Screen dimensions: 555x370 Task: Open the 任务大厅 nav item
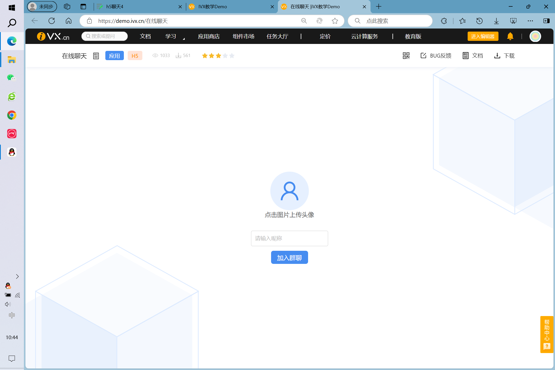point(277,36)
